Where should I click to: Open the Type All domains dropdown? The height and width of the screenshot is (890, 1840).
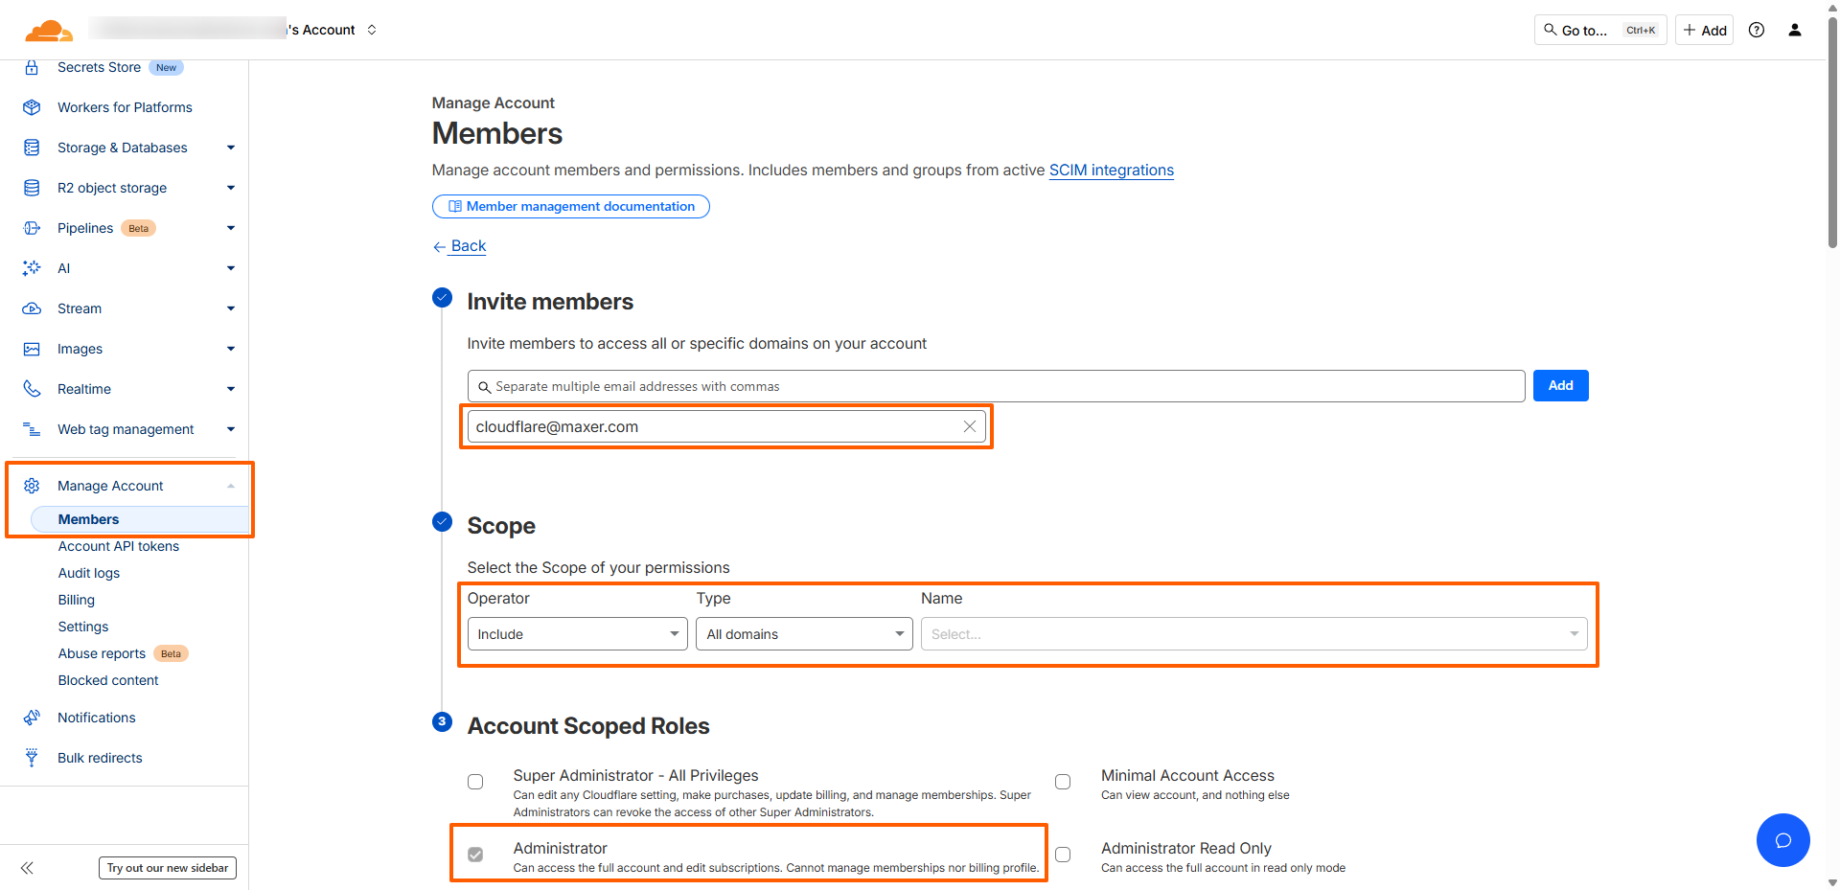point(804,634)
